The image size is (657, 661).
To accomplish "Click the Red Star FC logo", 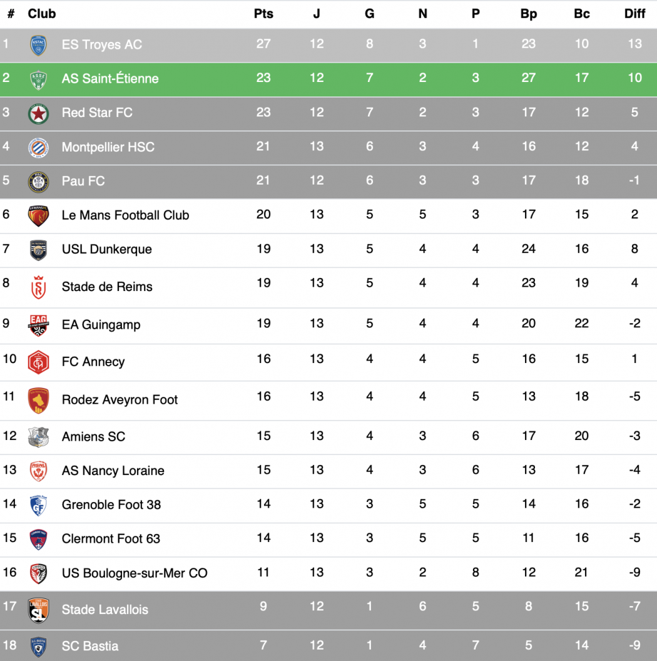I will 39,113.
